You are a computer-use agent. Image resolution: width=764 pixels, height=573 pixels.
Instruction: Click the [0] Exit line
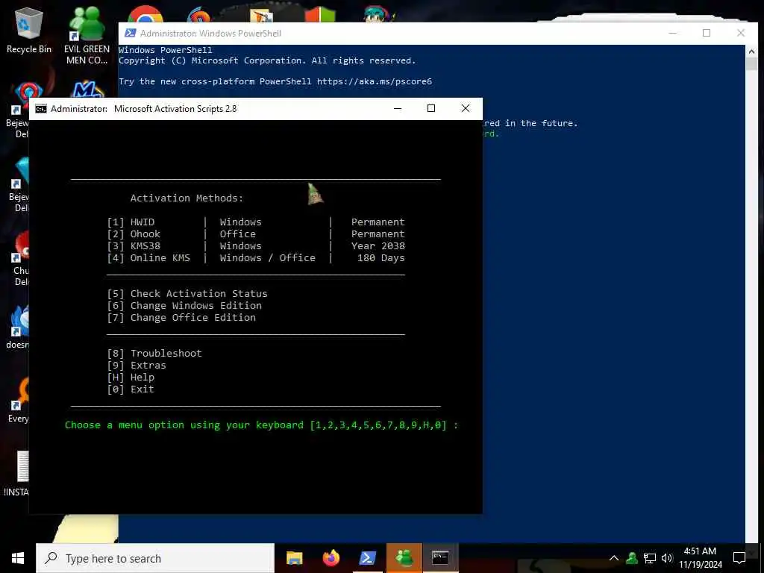[x=131, y=389]
